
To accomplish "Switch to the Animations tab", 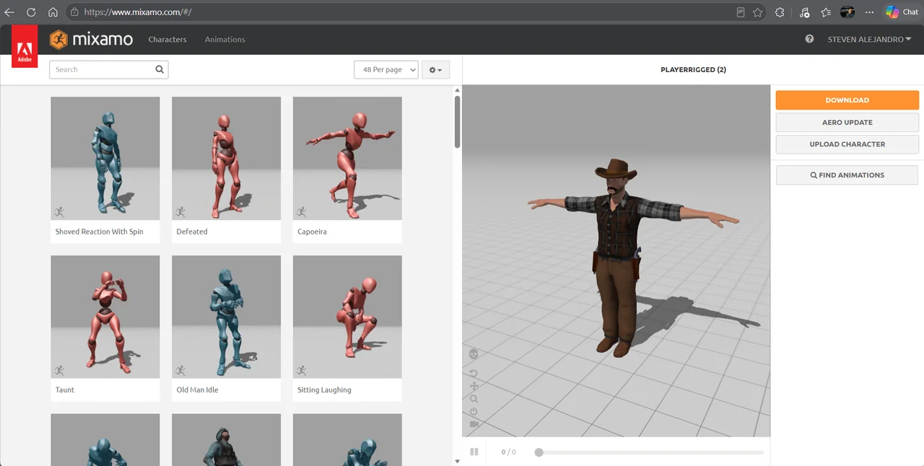I will [225, 40].
